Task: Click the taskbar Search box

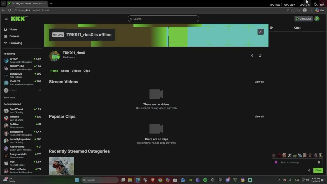Action: pyautogui.click(x=100, y=180)
